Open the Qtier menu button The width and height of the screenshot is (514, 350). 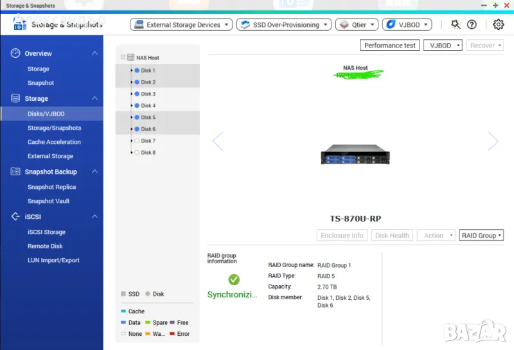coord(356,25)
